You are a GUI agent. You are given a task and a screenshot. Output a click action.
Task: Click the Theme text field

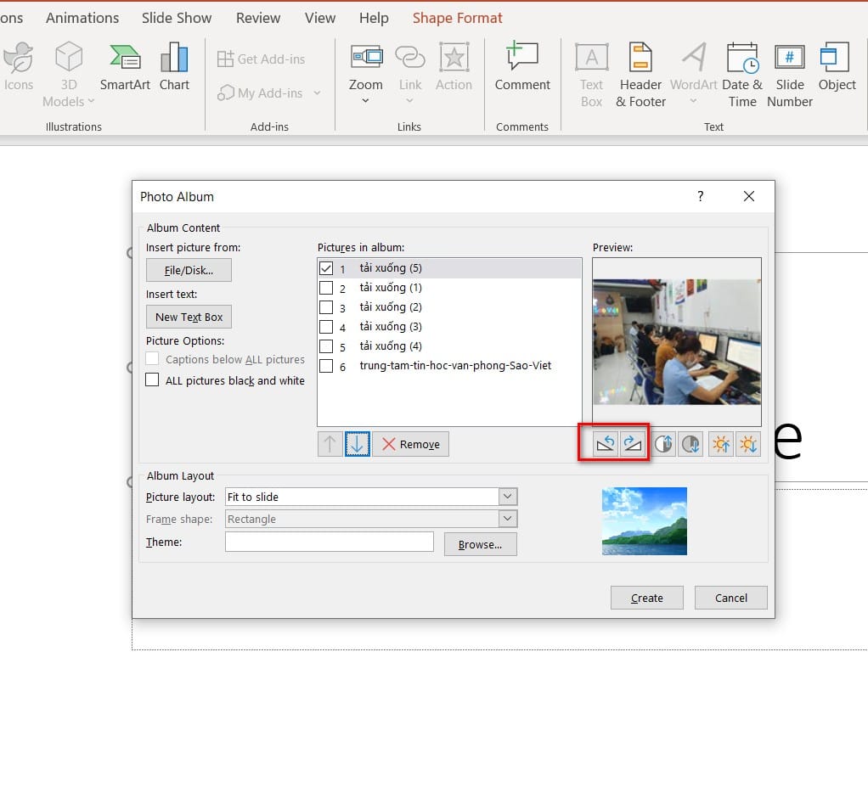329,542
